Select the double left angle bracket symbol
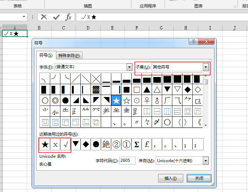The image size is (248, 192). pos(197,122)
